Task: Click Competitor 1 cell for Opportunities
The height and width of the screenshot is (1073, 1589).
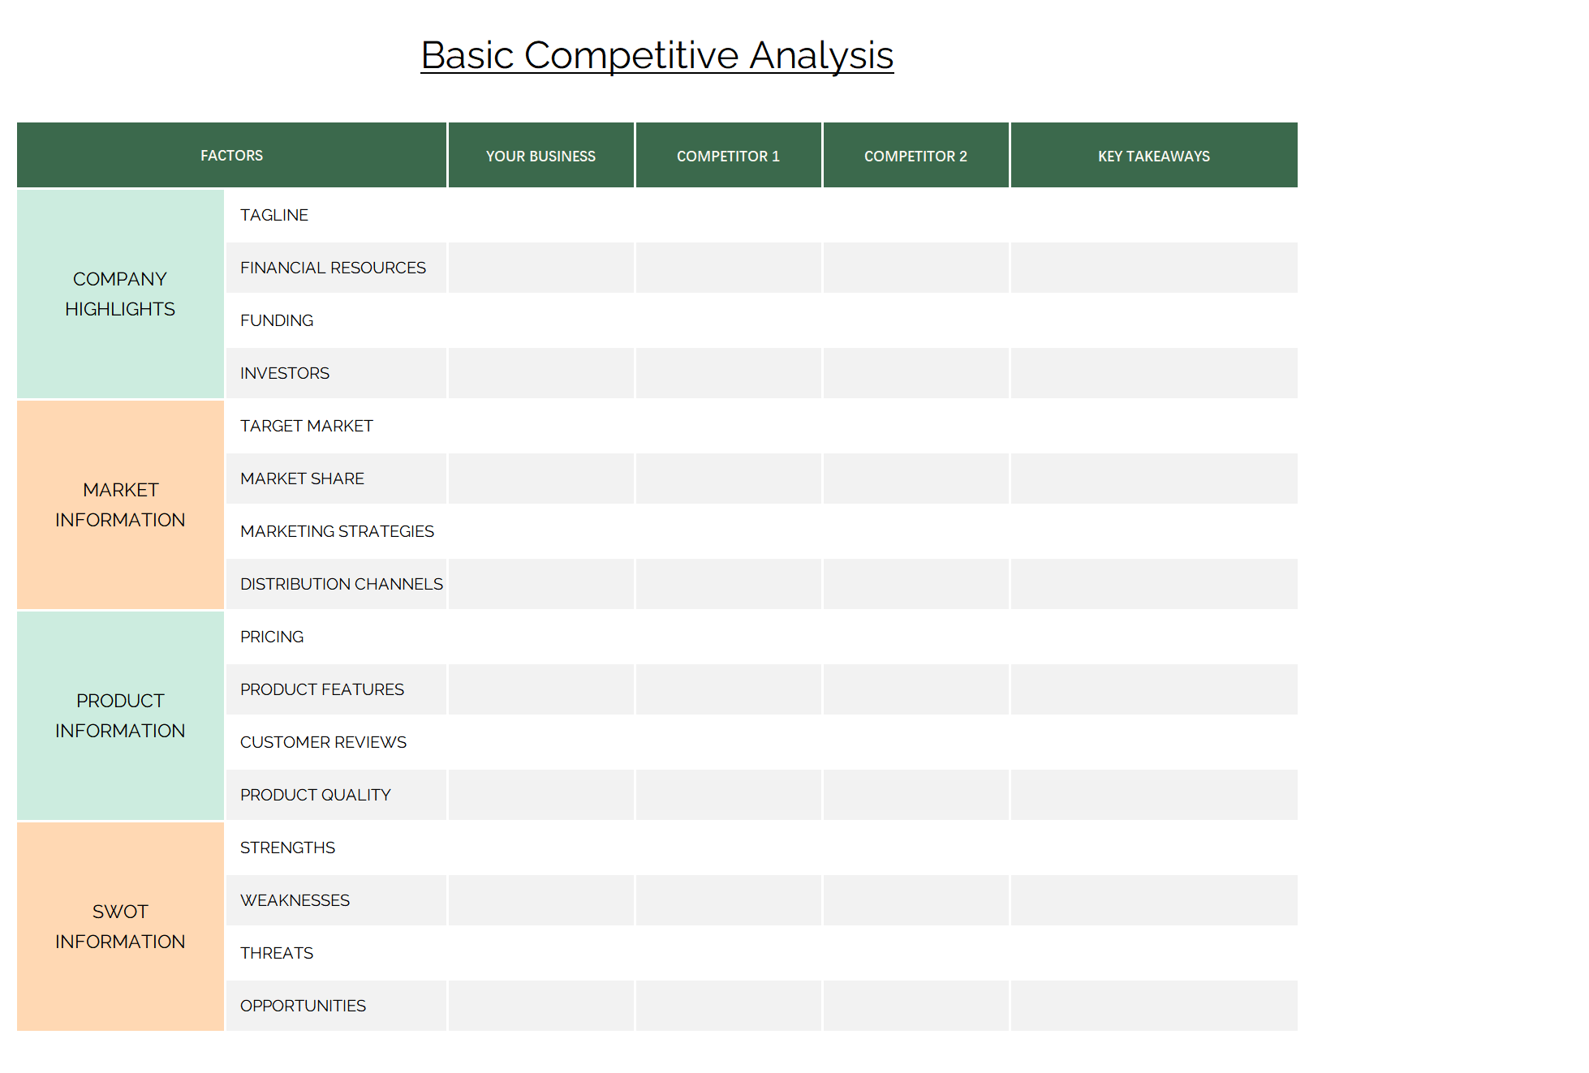Action: click(x=729, y=1006)
